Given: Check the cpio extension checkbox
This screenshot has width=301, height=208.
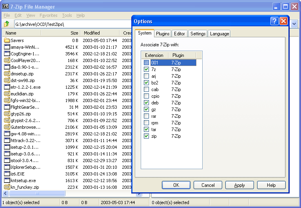Looking at the screenshot, I should [146, 96].
